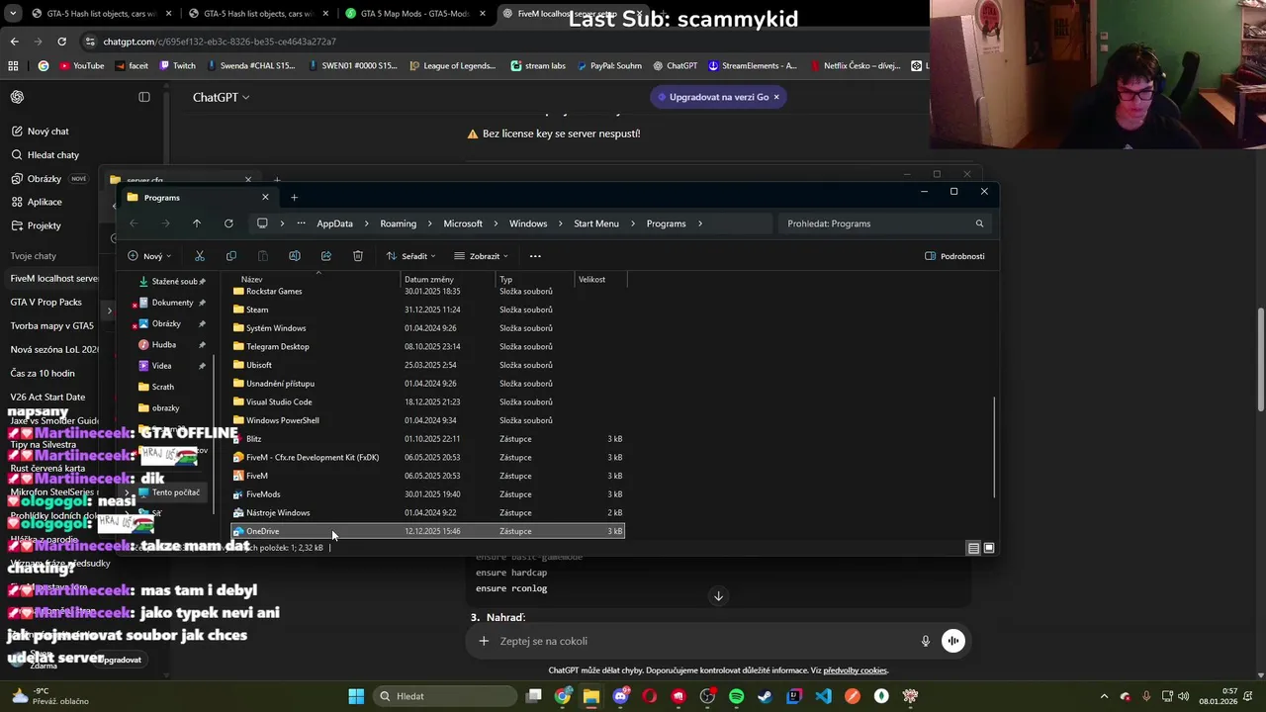The image size is (1266, 712).
Task: Click the Share icon in Explorer toolbar
Action: (326, 256)
